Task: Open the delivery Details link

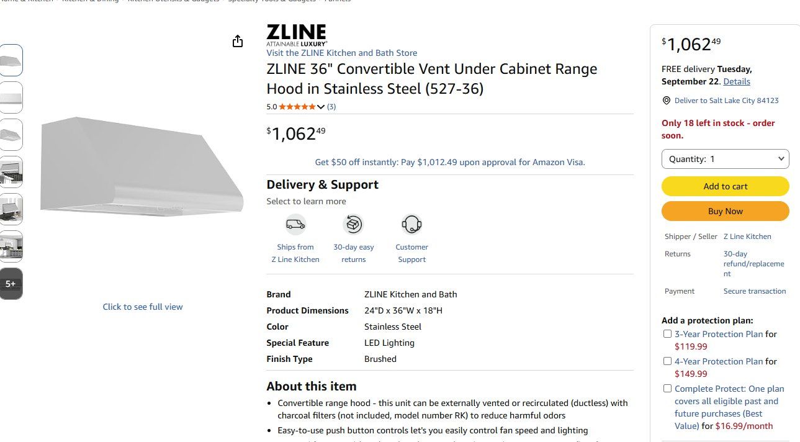Action: pos(737,81)
